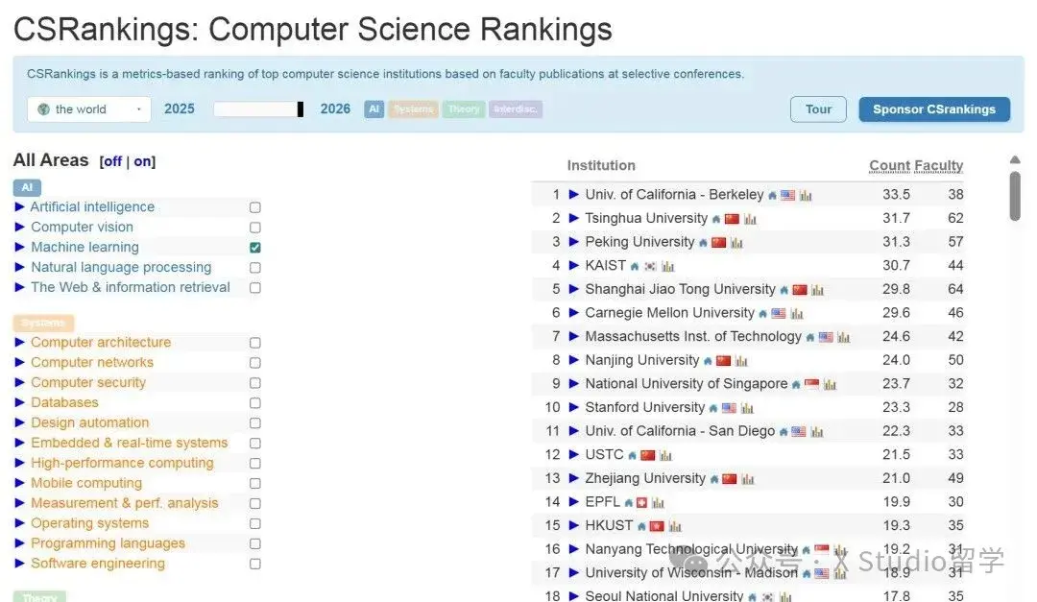Open the bar chart icon for Peking University
This screenshot has width=1037, height=602.
[x=736, y=243]
